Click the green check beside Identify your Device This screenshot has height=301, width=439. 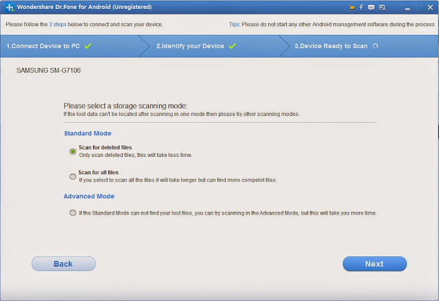[x=232, y=46]
